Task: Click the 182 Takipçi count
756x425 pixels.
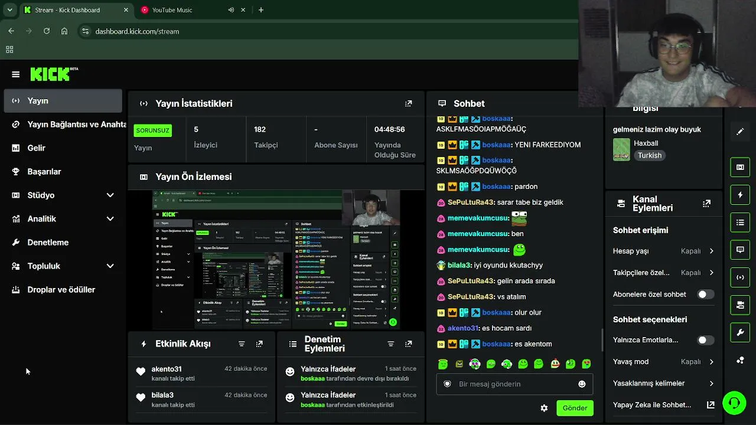Action: coord(260,129)
